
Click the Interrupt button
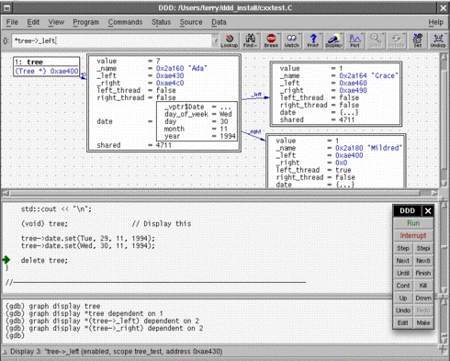413,235
